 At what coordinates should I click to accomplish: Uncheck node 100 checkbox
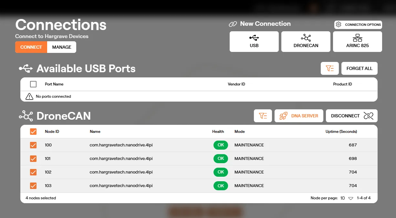33,145
